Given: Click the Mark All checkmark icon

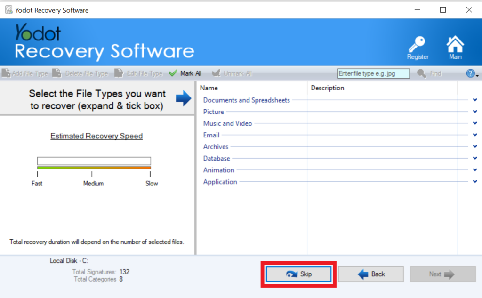Looking at the screenshot, I should (x=173, y=73).
